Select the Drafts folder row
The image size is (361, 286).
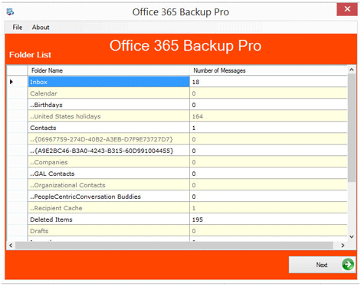(x=109, y=231)
